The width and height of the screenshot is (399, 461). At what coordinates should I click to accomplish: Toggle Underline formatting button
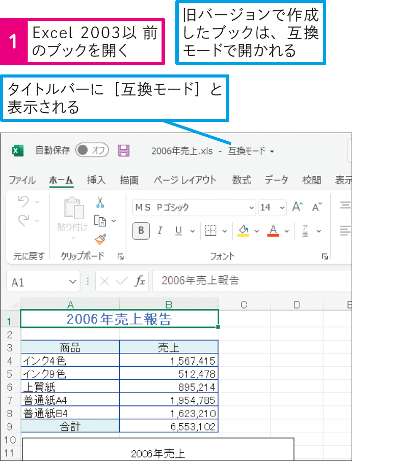click(x=178, y=231)
